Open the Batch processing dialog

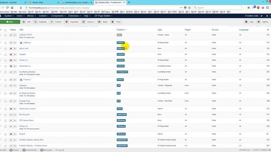103,22
